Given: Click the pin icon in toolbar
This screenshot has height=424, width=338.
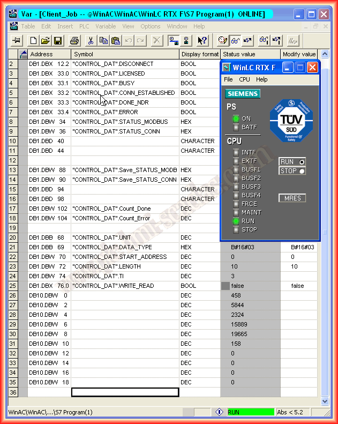Looking at the screenshot, I should (16, 40).
